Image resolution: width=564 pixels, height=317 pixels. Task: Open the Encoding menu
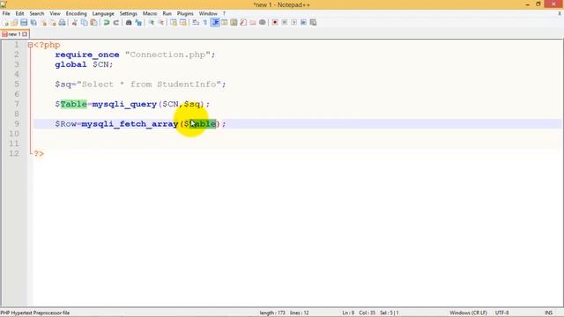[x=77, y=14]
